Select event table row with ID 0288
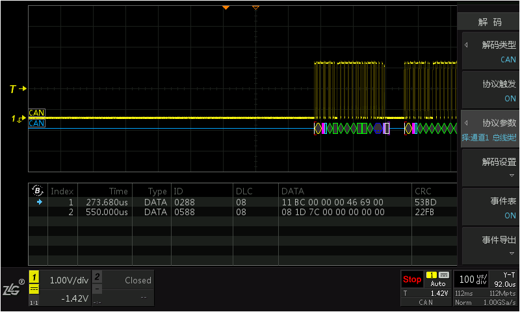The height and width of the screenshot is (312, 520). [x=242, y=202]
